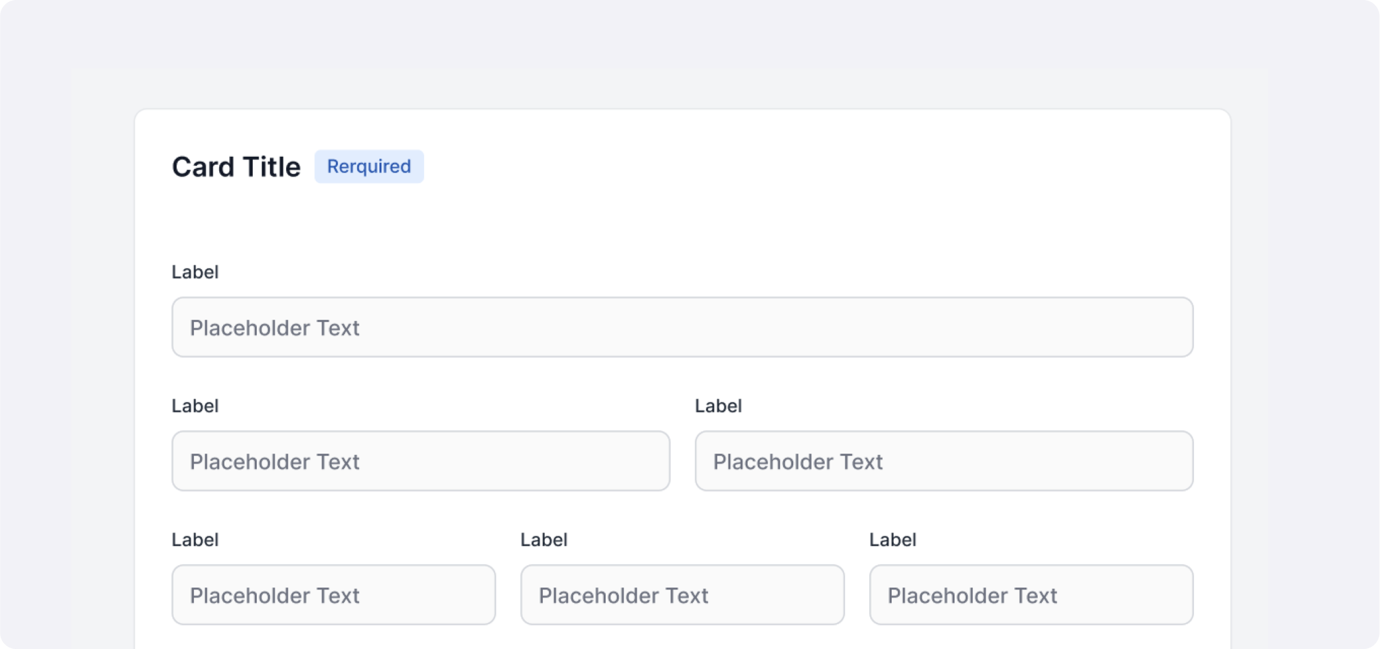Click the rightmost Label in the three-column row
This screenshot has height=649, width=1380.
click(893, 539)
